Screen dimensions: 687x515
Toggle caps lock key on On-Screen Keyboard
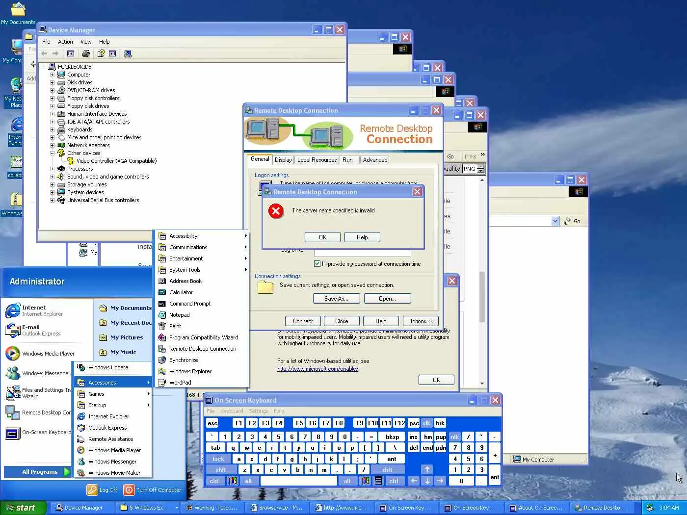click(x=218, y=459)
